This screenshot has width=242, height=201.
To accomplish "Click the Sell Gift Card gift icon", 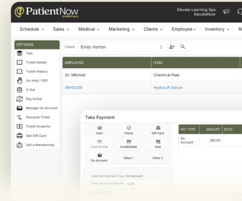I will click(19, 136).
